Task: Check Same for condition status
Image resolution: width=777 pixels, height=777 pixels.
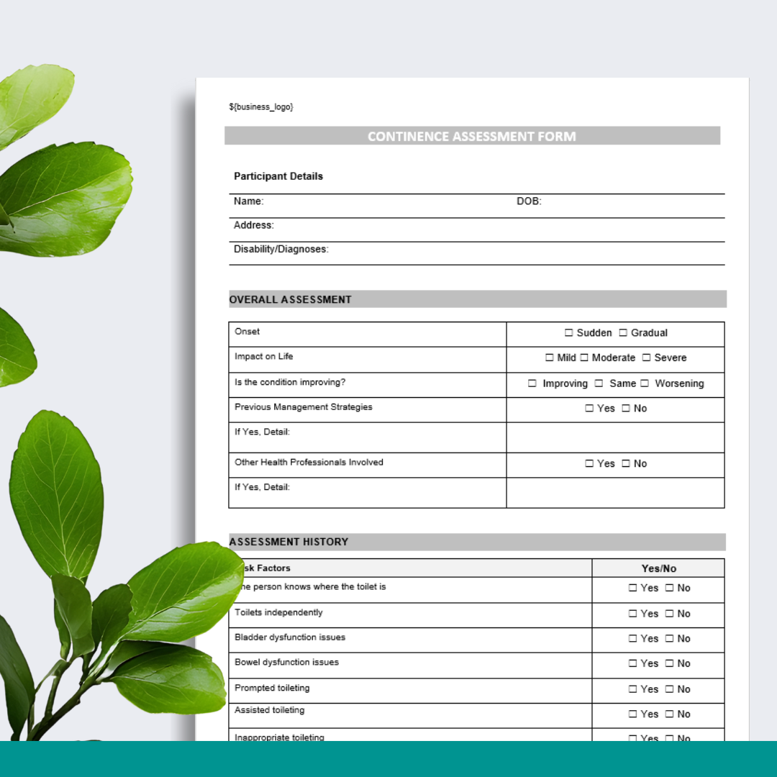Action: point(599,383)
